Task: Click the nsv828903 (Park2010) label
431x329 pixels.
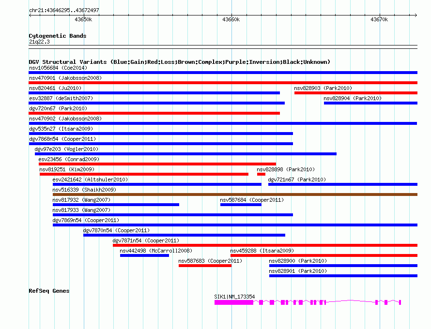Action: 323,88
